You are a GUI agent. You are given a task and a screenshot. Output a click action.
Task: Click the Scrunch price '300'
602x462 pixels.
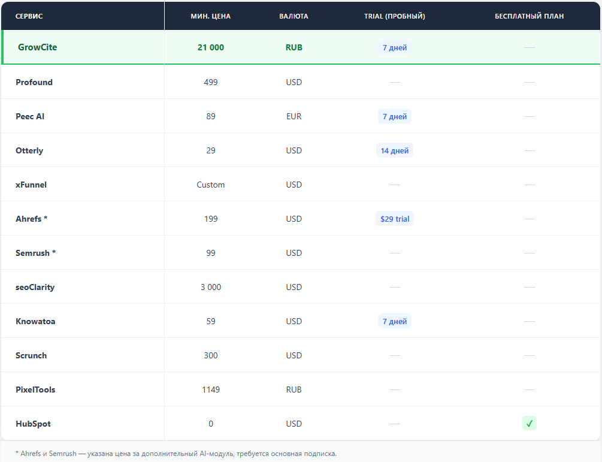tap(211, 355)
